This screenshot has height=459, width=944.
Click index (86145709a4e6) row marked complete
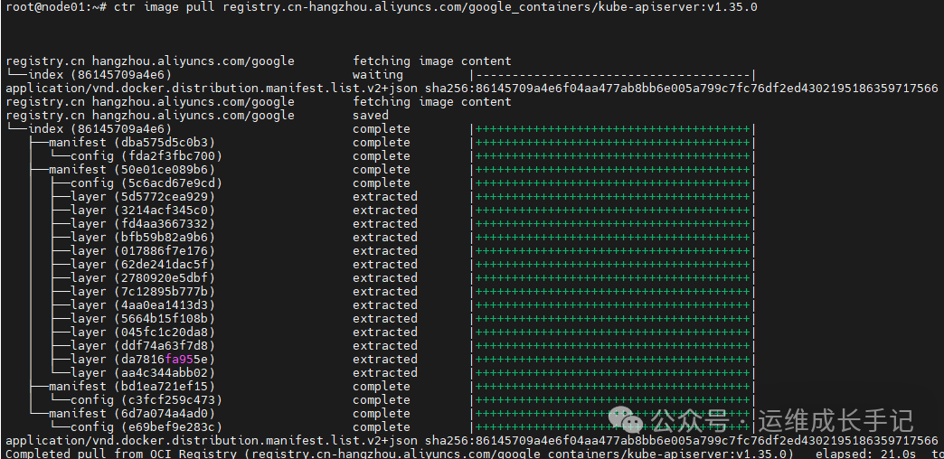(381, 128)
